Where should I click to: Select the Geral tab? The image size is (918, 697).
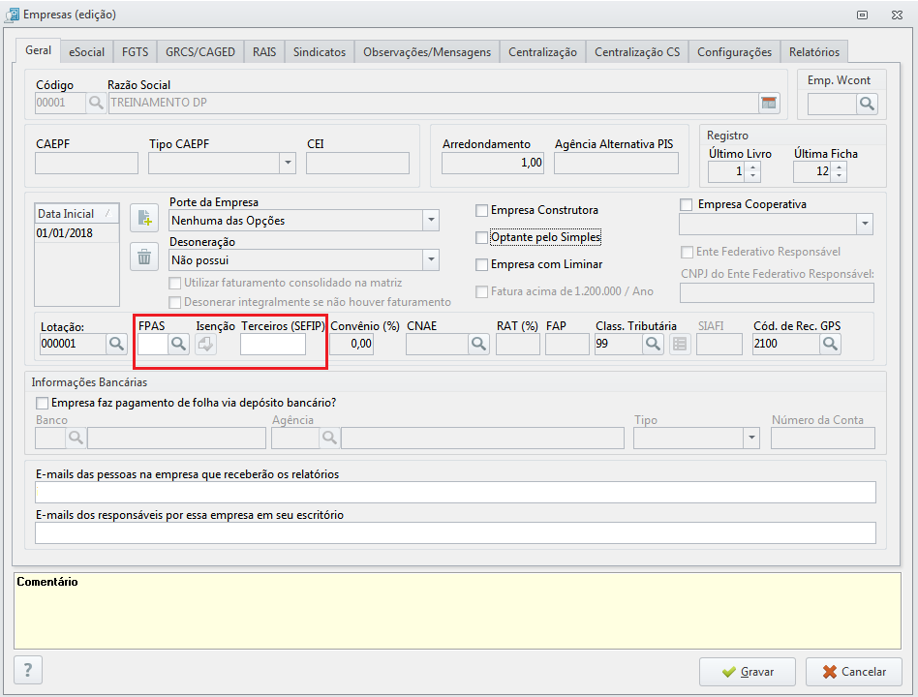38,50
